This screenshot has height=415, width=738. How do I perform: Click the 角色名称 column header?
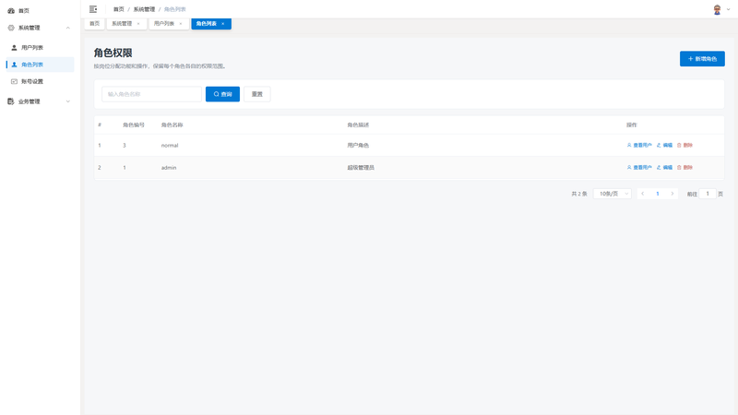click(x=173, y=125)
